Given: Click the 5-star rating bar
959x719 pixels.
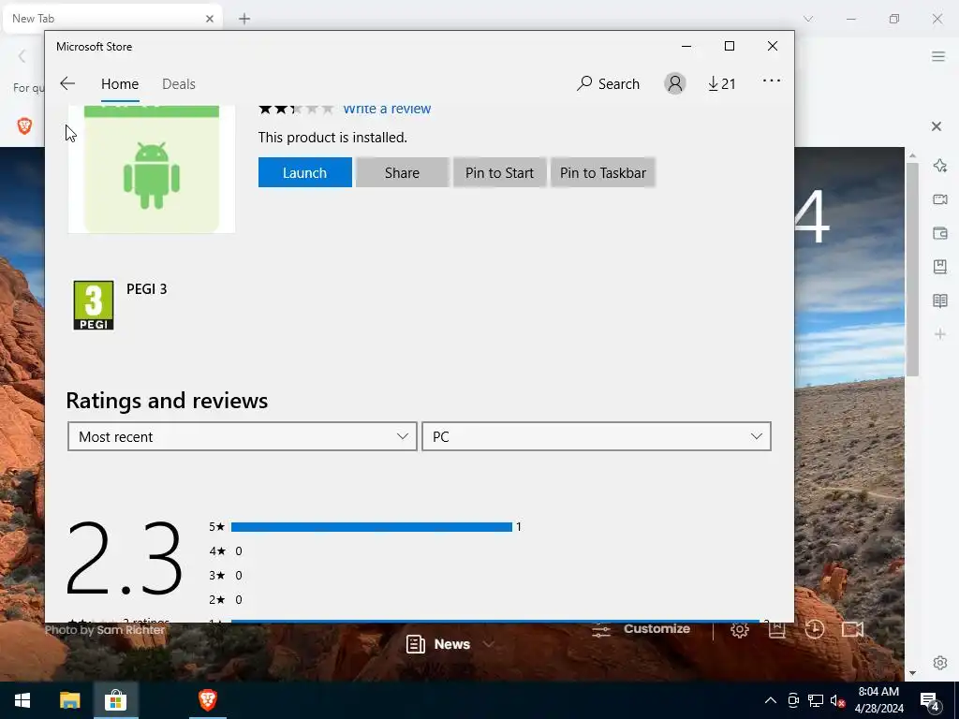Looking at the screenshot, I should coord(371,527).
